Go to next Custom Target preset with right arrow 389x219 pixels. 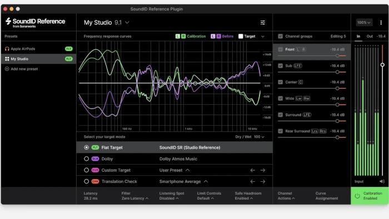(263, 170)
